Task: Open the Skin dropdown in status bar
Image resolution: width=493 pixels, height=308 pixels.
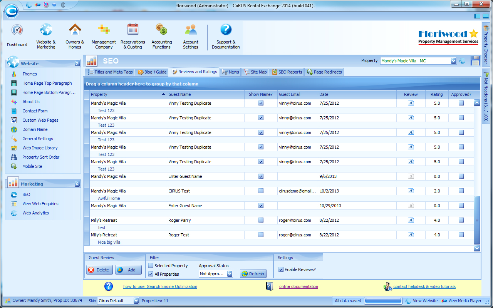Action: (136, 301)
